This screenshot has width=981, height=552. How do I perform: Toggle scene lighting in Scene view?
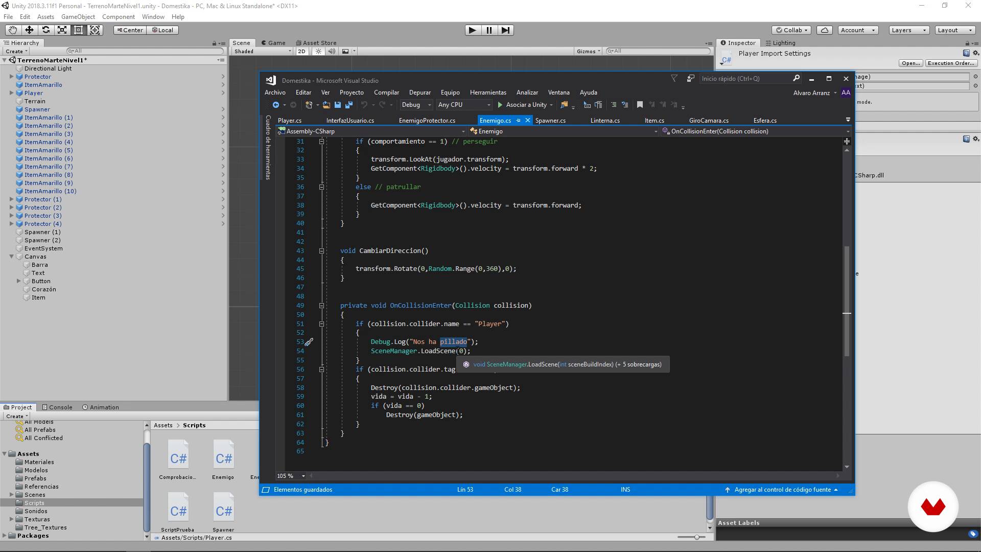[x=318, y=51]
